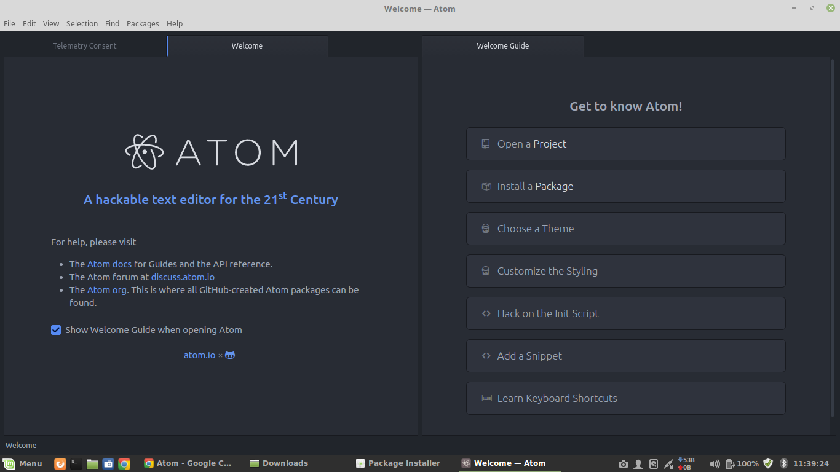This screenshot has height=472, width=840.
Task: Uncheck Show Welcome Guide when opening Atom
Action: [56, 330]
